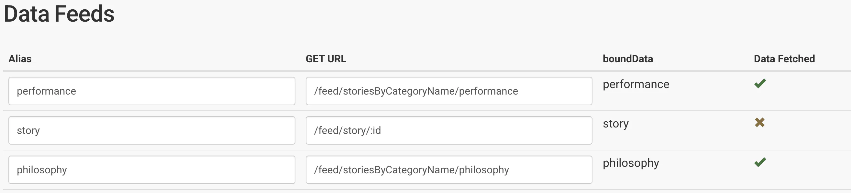Click the Alias column header
This screenshot has height=193, width=851.
pyautogui.click(x=20, y=59)
